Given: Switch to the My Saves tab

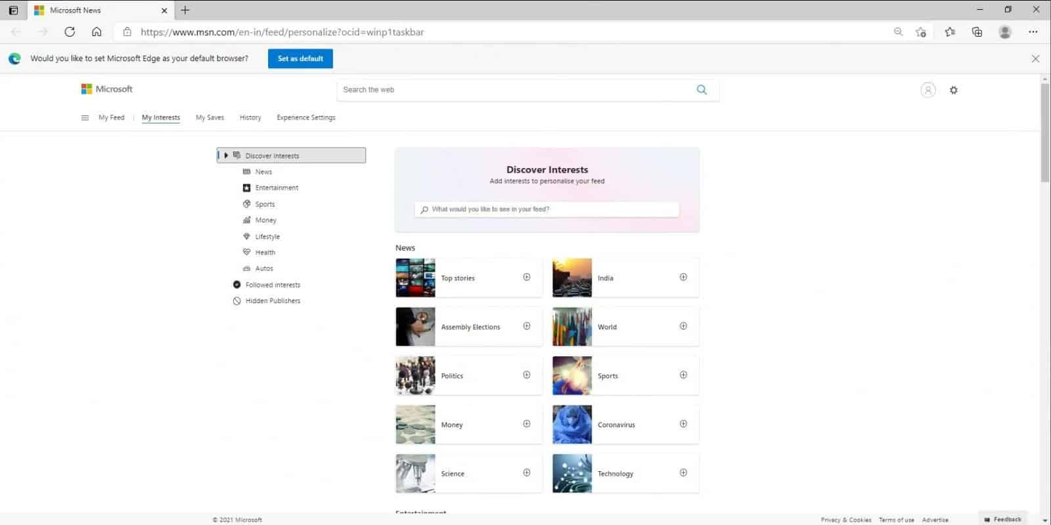Looking at the screenshot, I should [210, 117].
